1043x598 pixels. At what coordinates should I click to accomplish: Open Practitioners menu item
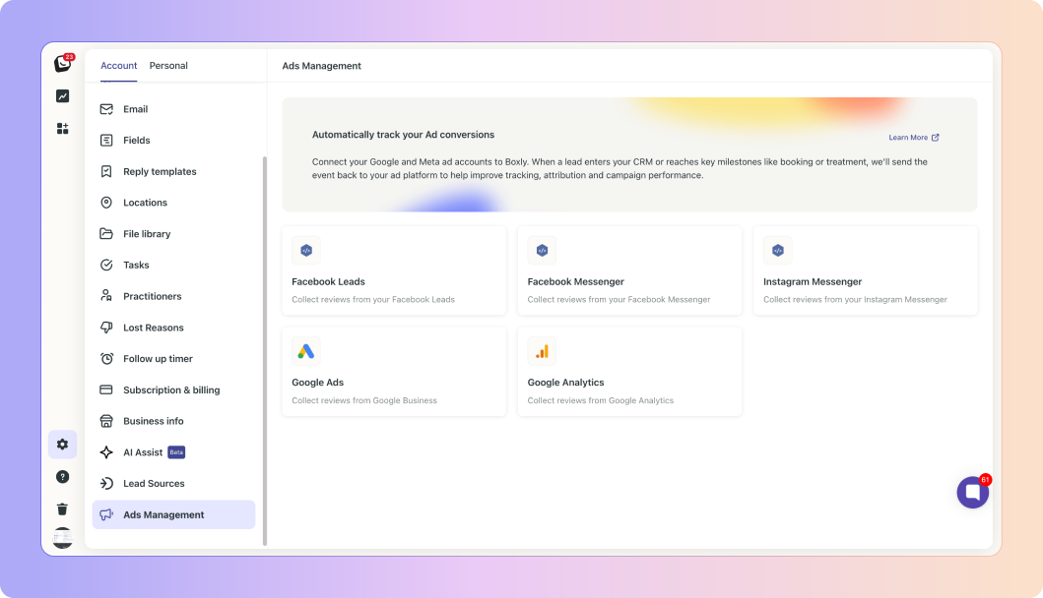(173, 296)
